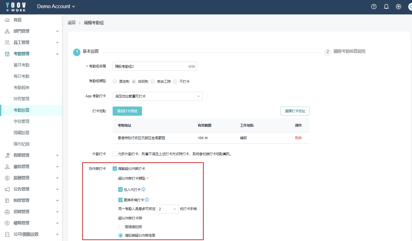The image size is (412, 241).
Task: Uncheck the 攔截疑似作弊打卡 checkbox
Action: (x=115, y=169)
